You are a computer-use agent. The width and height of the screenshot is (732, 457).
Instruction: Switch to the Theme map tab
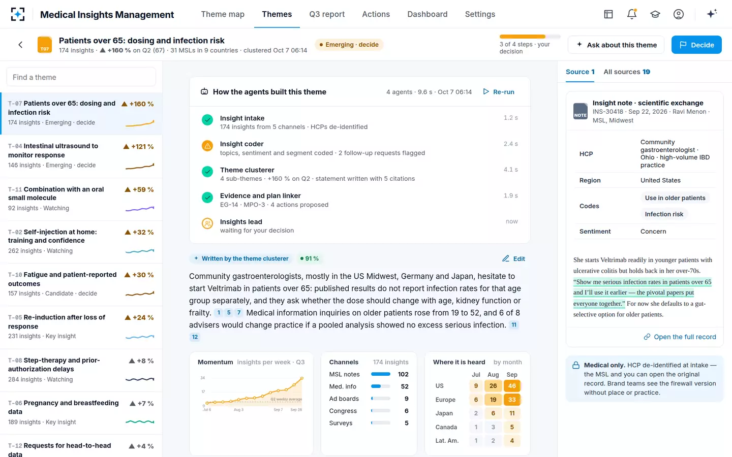coord(223,14)
